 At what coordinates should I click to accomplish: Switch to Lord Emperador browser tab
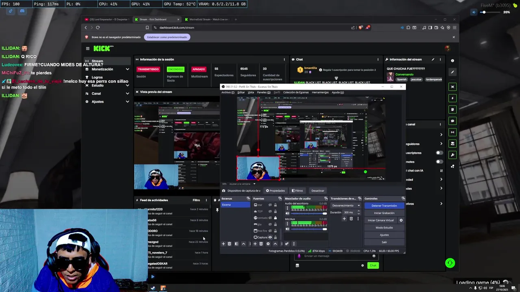106,19
